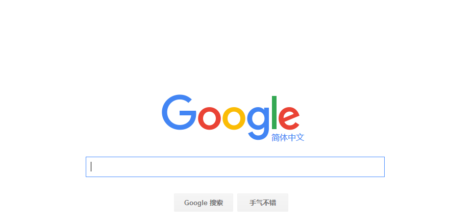The height and width of the screenshot is (223, 474).
Task: Click the blinking text cursor in search box
Action: click(x=91, y=167)
